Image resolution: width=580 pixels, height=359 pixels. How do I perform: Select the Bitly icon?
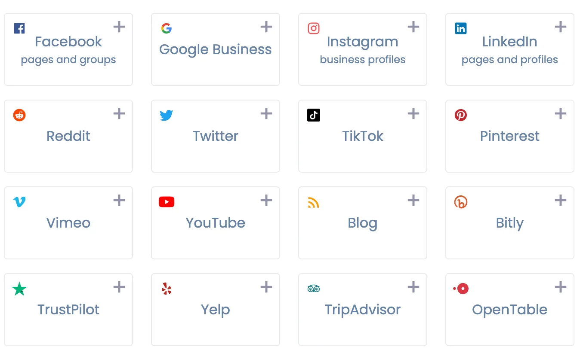pos(461,201)
